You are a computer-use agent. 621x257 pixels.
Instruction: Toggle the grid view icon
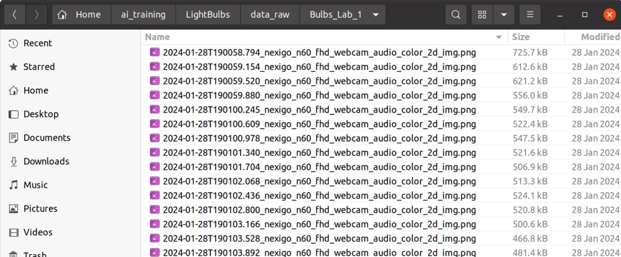(482, 15)
